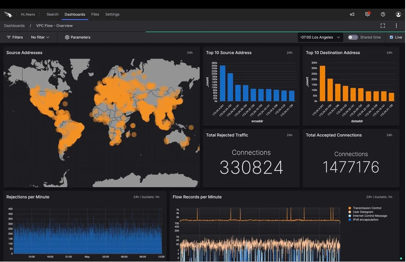Open the three-dot dashboard options menu
This screenshot has height=262, width=406.
pyautogui.click(x=396, y=26)
